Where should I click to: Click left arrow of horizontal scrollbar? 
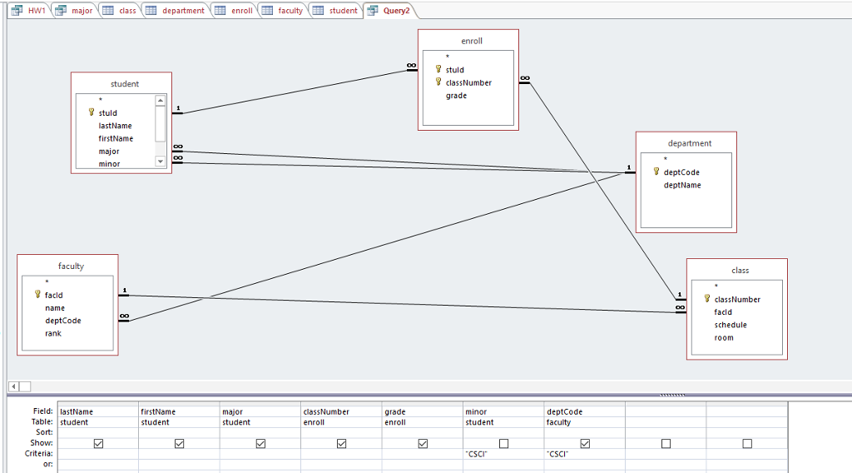coord(14,386)
